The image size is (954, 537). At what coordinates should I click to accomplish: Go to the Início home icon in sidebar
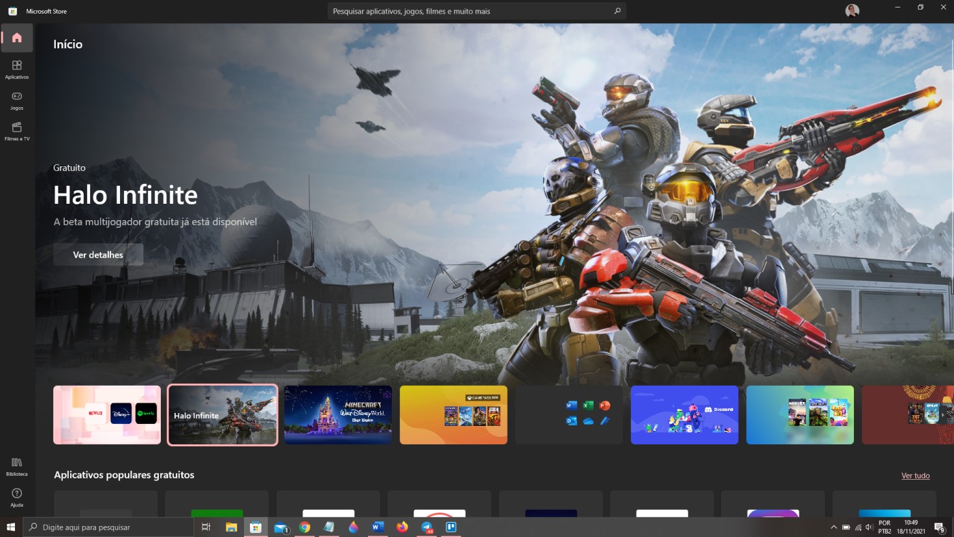coord(17,38)
